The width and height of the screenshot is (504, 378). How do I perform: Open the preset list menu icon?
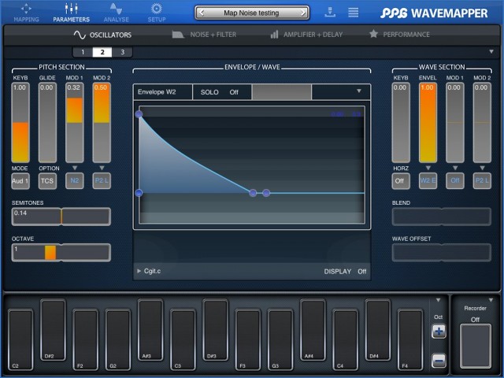tap(354, 13)
